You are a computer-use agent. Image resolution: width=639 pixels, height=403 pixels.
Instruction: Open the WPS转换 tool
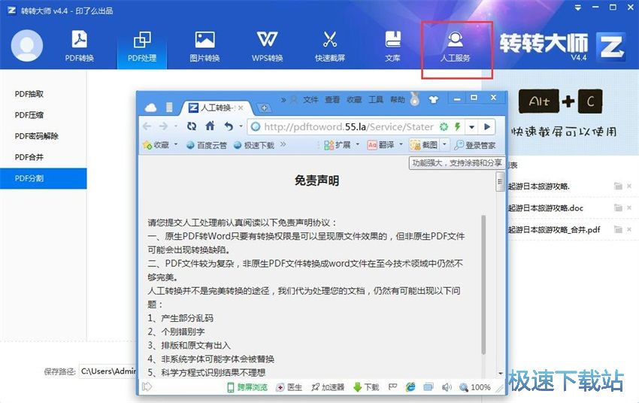tap(267, 46)
